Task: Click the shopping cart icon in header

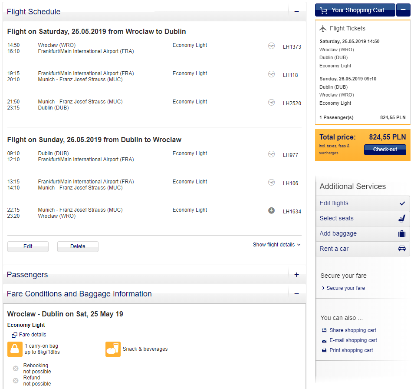Action: (x=324, y=10)
